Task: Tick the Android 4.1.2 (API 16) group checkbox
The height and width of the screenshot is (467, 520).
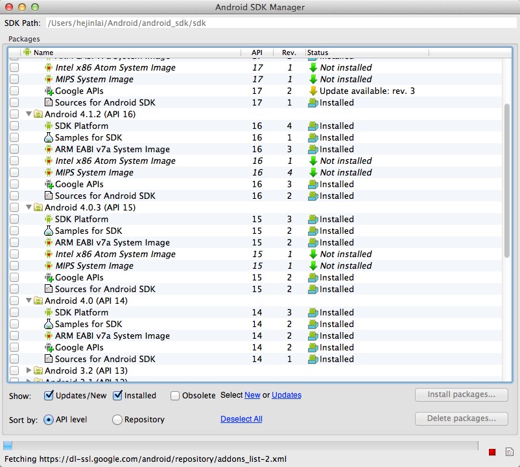Action: (x=14, y=114)
